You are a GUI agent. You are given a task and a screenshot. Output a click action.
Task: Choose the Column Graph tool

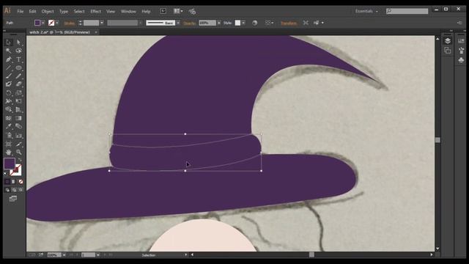[x=18, y=135]
